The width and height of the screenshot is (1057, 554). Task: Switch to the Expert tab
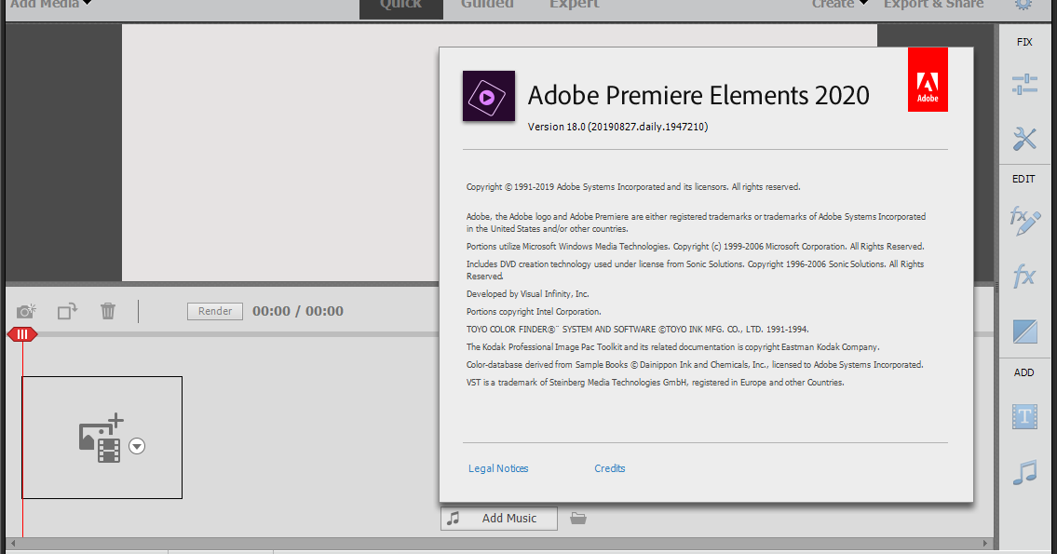[x=575, y=4]
